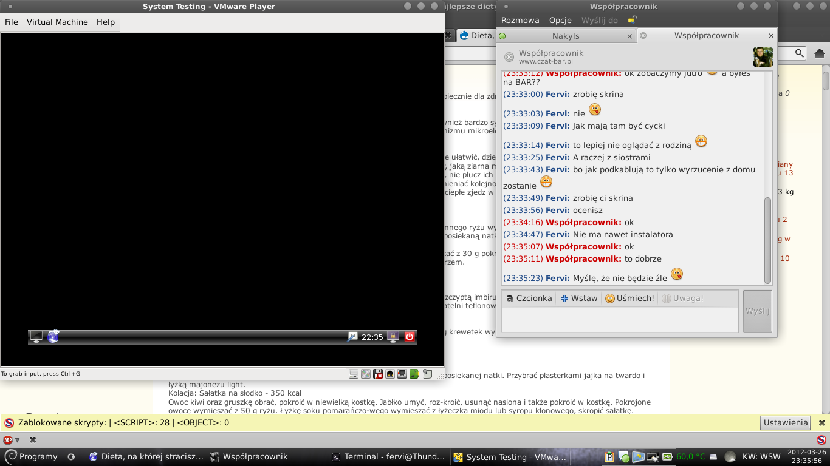
Task: Click the monitor icon in the VM taskbar
Action: pos(36,337)
